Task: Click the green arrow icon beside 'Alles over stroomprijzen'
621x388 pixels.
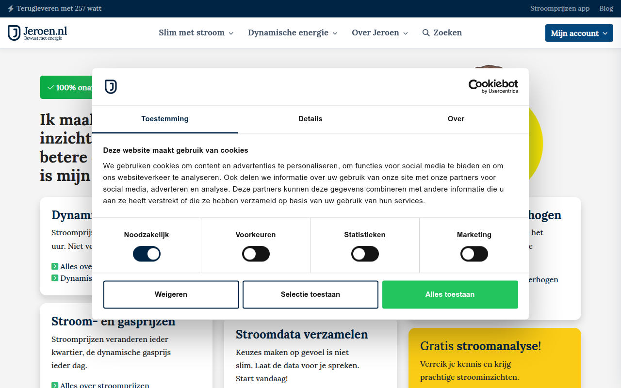Action: (54, 386)
